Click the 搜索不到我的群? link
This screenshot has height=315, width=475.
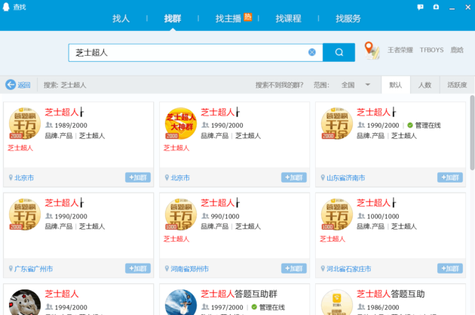280,85
